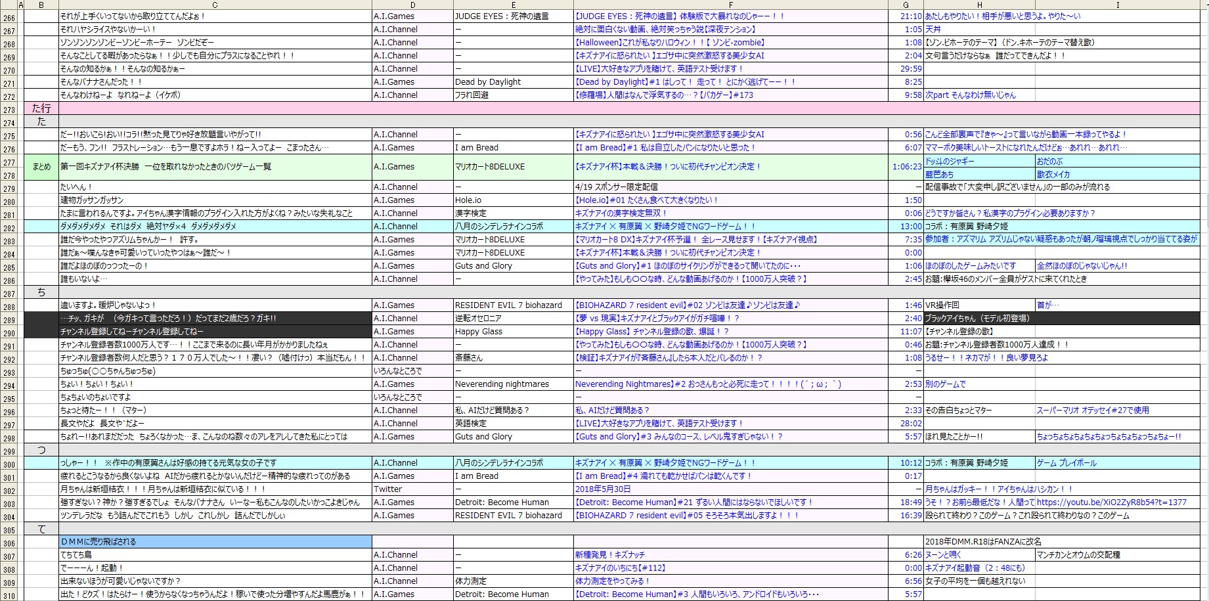The image size is (1209, 601).
Task: Select the blue ＤＭＭに売り飛ばされる cell
Action: 215,541
